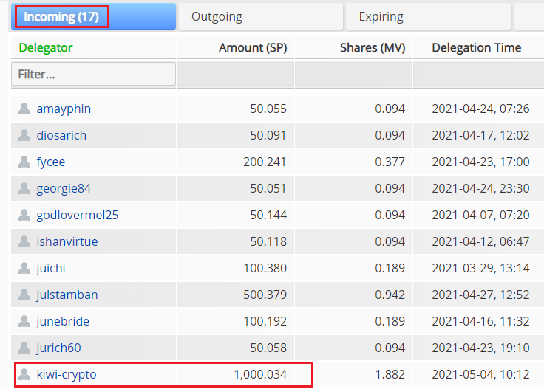Select the amount 50.144 for godlovermel25
Viewport: 544px width, 389px height.
(268, 215)
